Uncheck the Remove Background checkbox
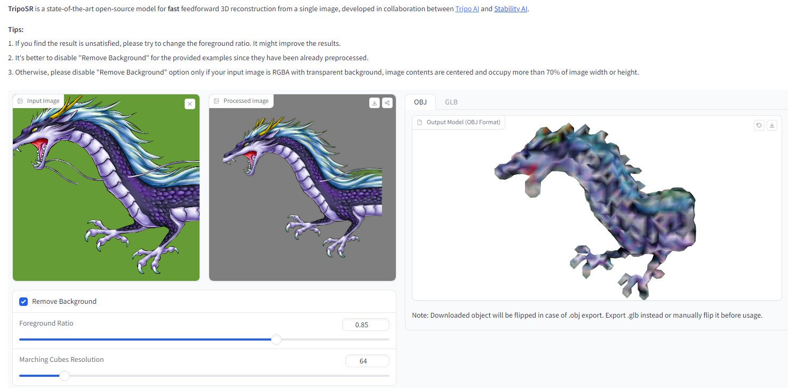This screenshot has height=388, width=788. tap(23, 302)
